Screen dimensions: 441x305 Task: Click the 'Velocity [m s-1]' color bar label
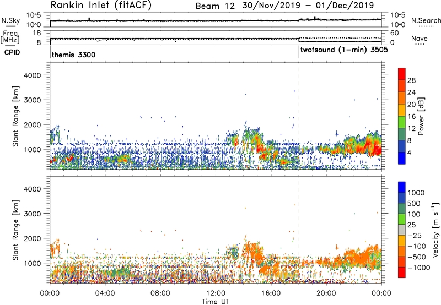coord(435,230)
